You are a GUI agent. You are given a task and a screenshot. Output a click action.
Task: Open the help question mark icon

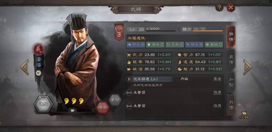point(220,7)
